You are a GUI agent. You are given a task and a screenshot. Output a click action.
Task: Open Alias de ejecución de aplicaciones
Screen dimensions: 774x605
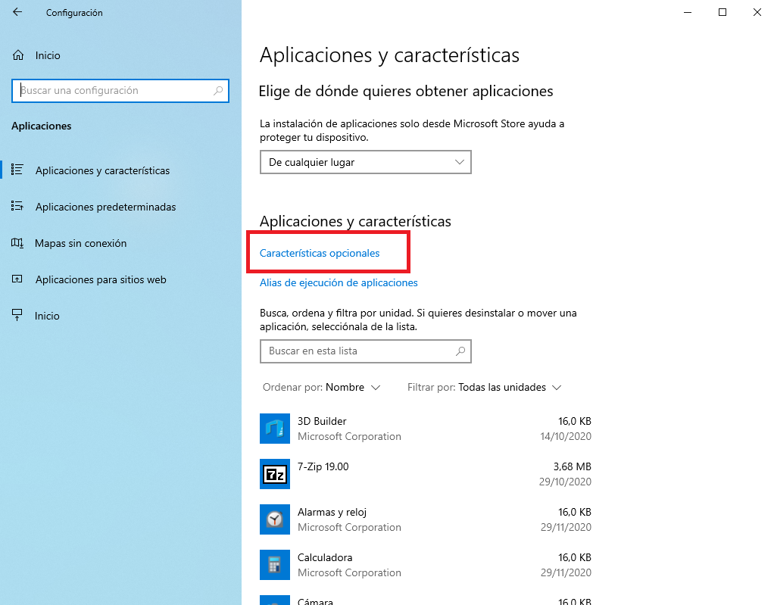339,282
